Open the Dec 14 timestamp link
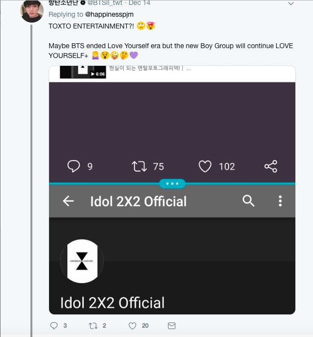This screenshot has height=337, width=313. pos(139,3)
